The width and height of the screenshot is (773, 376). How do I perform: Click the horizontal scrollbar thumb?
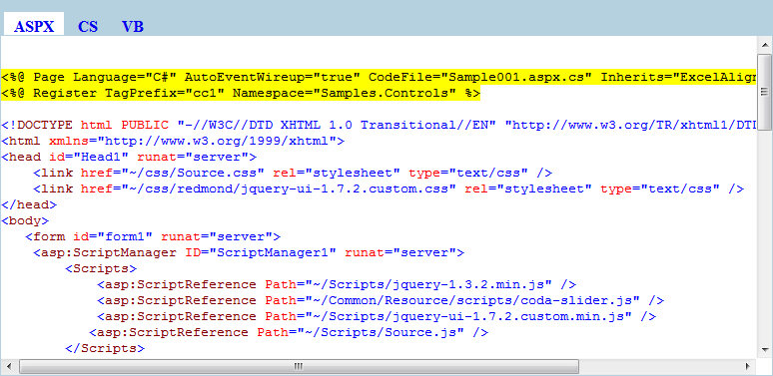pos(299,366)
